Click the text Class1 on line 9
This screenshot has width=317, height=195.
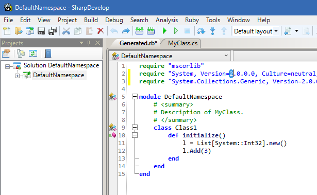click(x=186, y=128)
